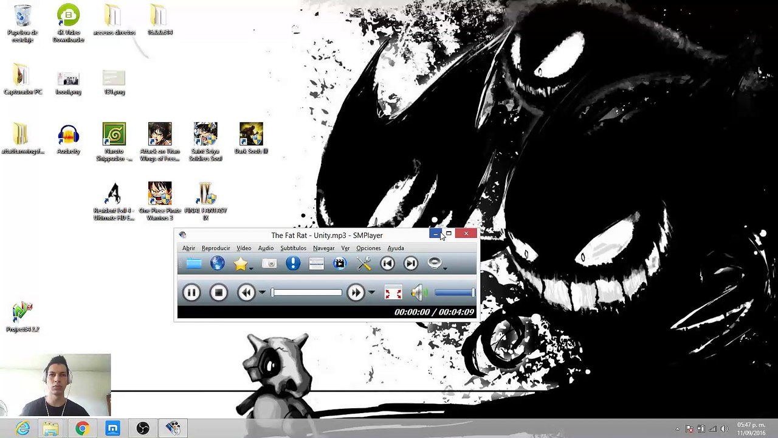Expand the Favorites star dropdown arrow
Image resolution: width=778 pixels, height=438 pixels.
(x=250, y=268)
